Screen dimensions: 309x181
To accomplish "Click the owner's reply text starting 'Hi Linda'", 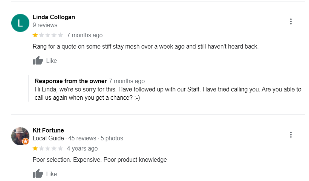I will point(168,93).
